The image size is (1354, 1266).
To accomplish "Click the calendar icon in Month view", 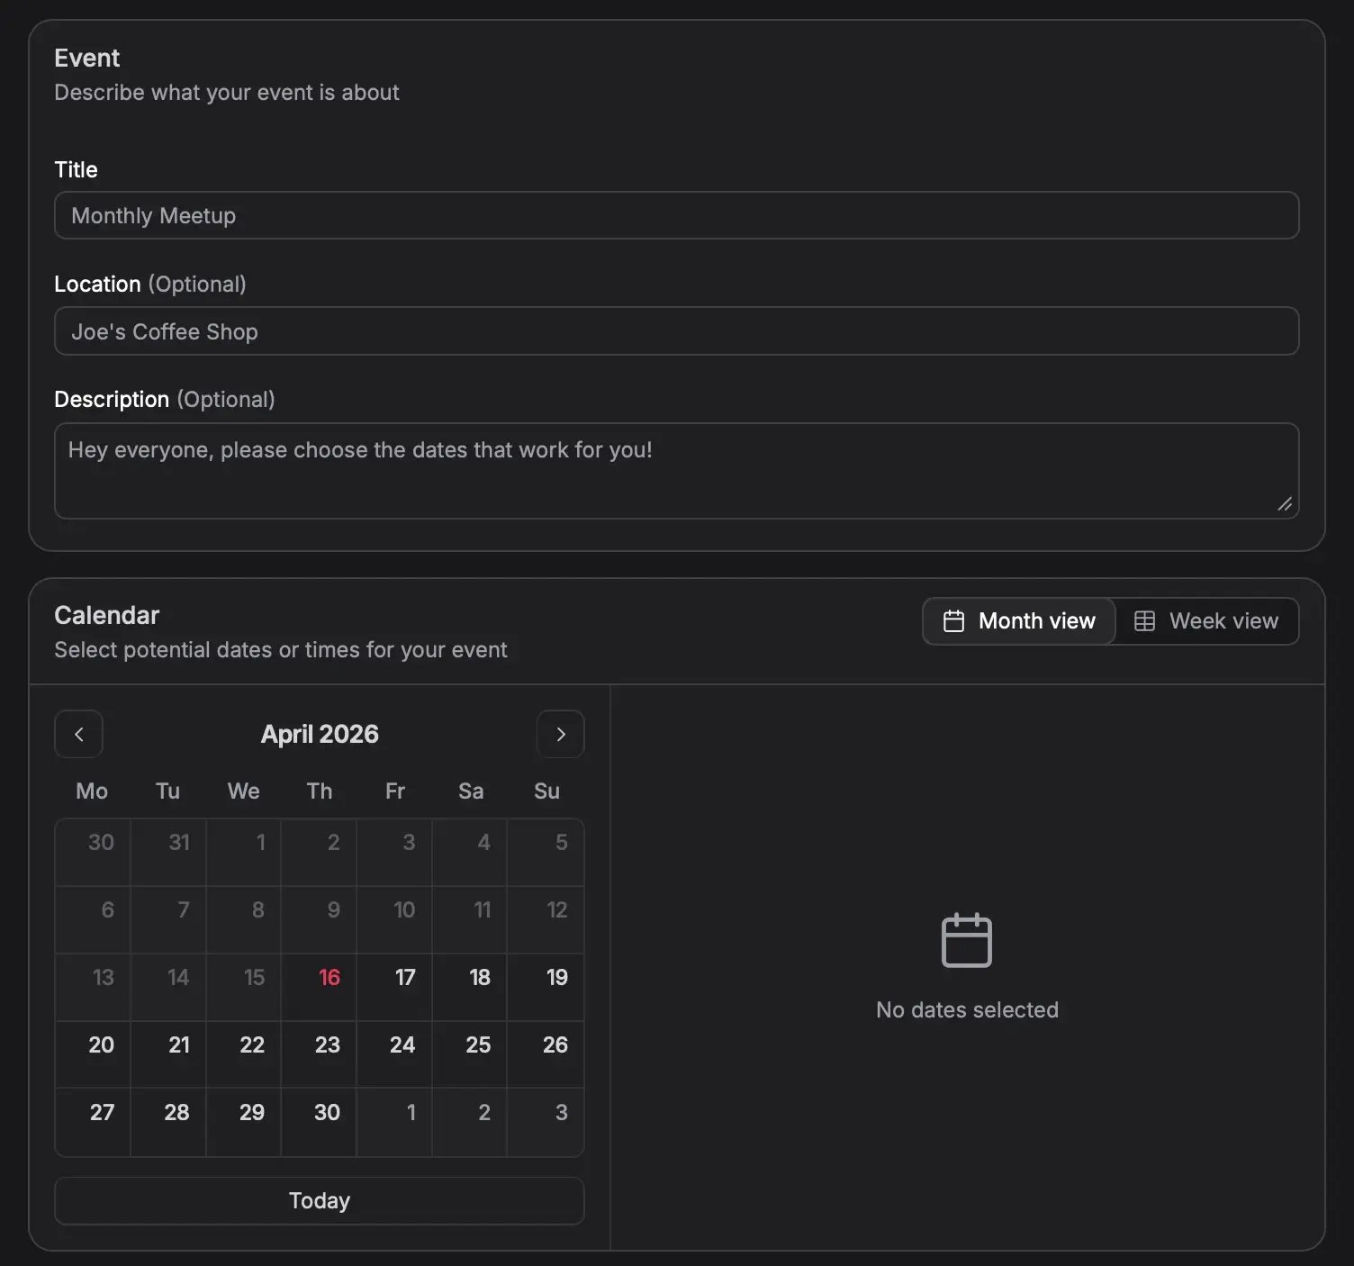I will click(x=953, y=621).
